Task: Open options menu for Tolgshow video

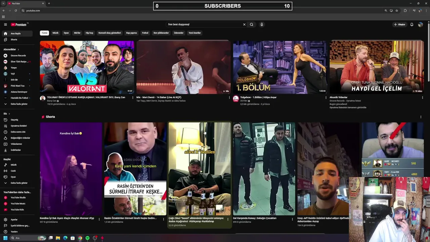Action: (326, 97)
